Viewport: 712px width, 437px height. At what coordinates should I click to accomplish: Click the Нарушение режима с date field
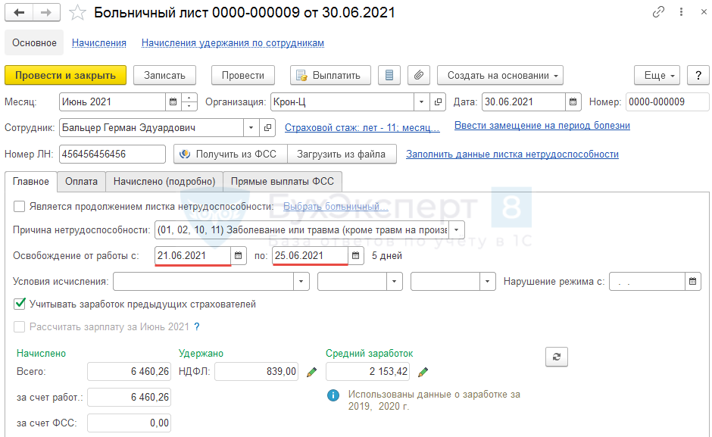pos(647,282)
